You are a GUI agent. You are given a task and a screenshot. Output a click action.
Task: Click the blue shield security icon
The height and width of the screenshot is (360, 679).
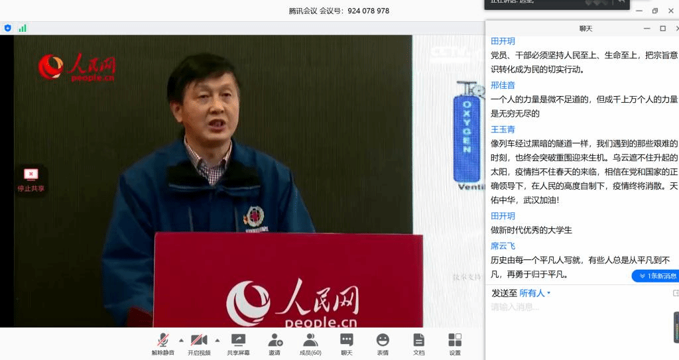tap(8, 28)
